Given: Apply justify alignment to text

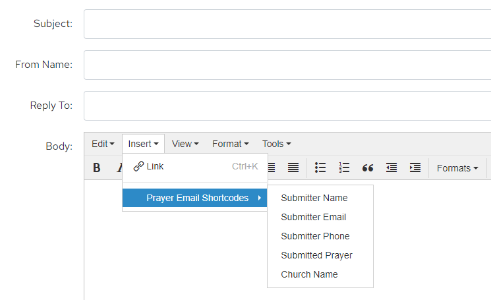Looking at the screenshot, I should [x=293, y=167].
